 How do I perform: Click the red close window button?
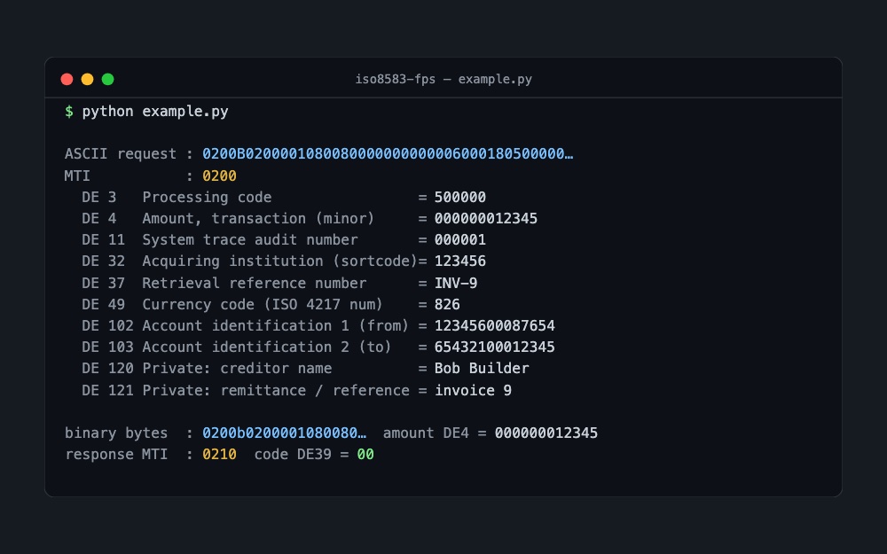click(67, 79)
